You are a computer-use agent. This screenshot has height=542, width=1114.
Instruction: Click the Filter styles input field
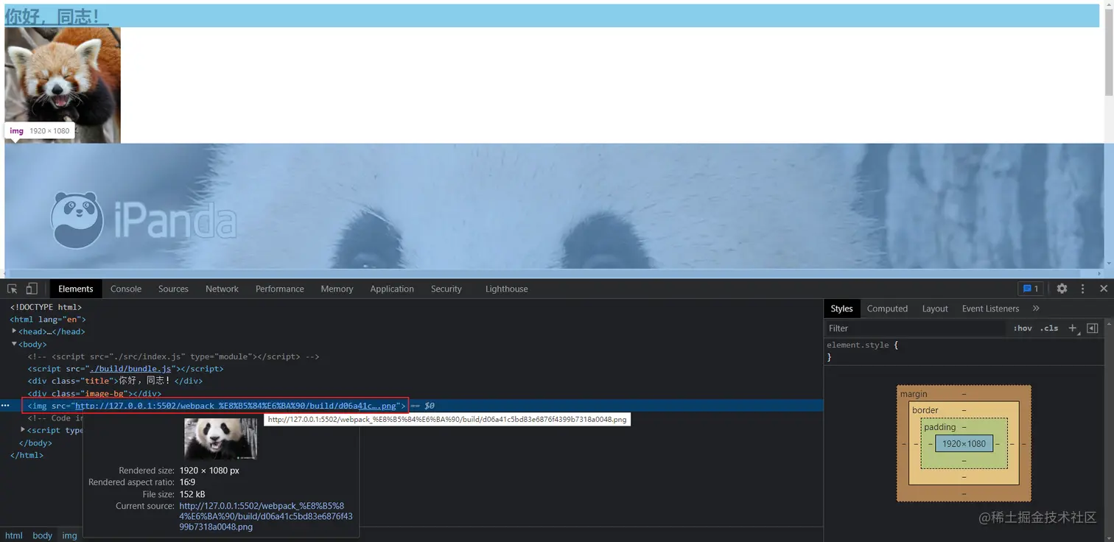click(x=884, y=328)
